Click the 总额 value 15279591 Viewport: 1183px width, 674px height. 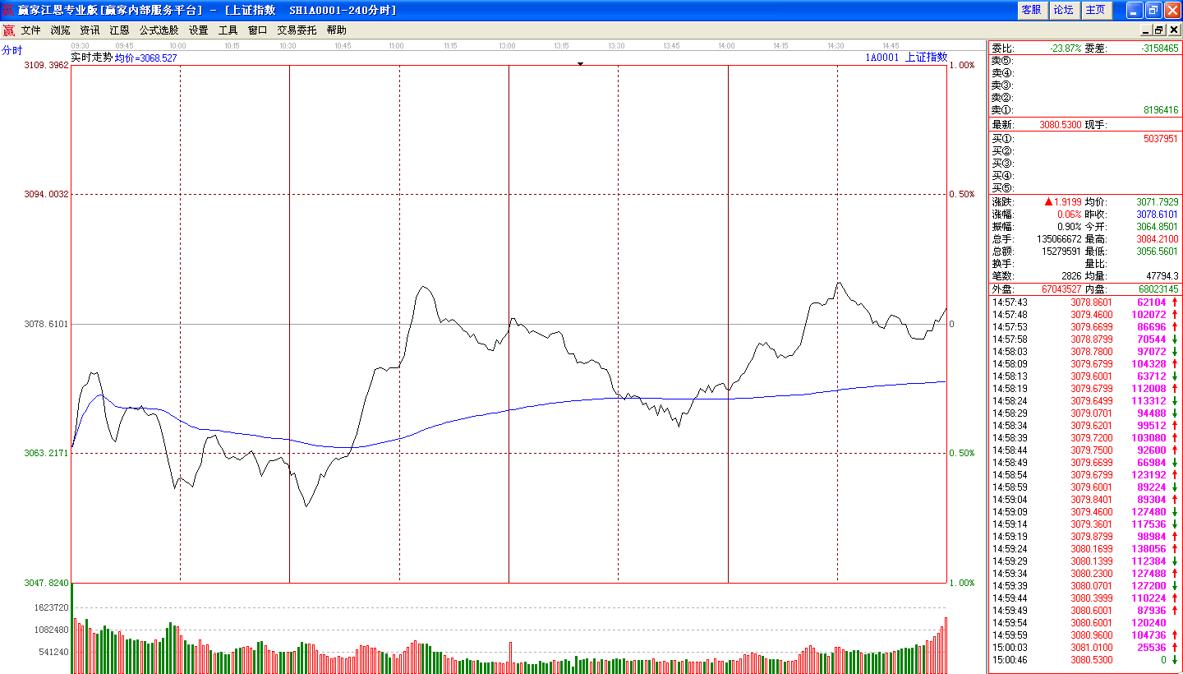(x=1061, y=251)
